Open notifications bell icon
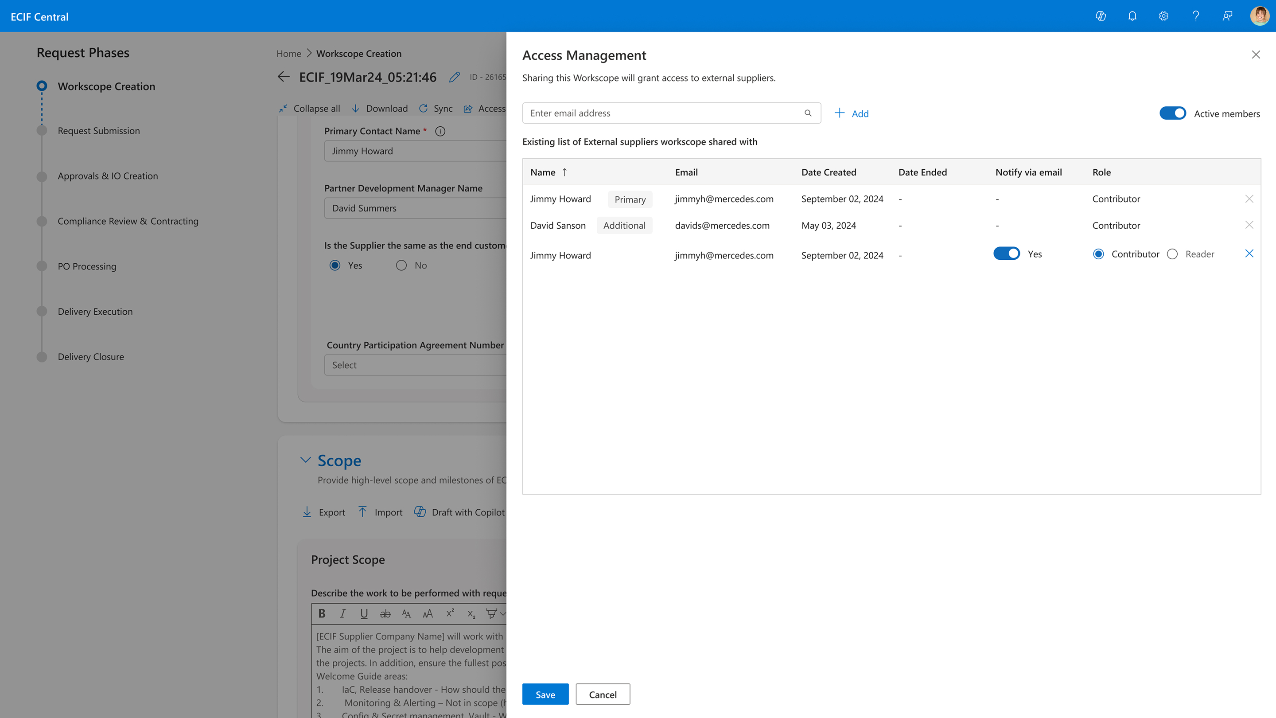This screenshot has height=718, width=1276. 1132,16
